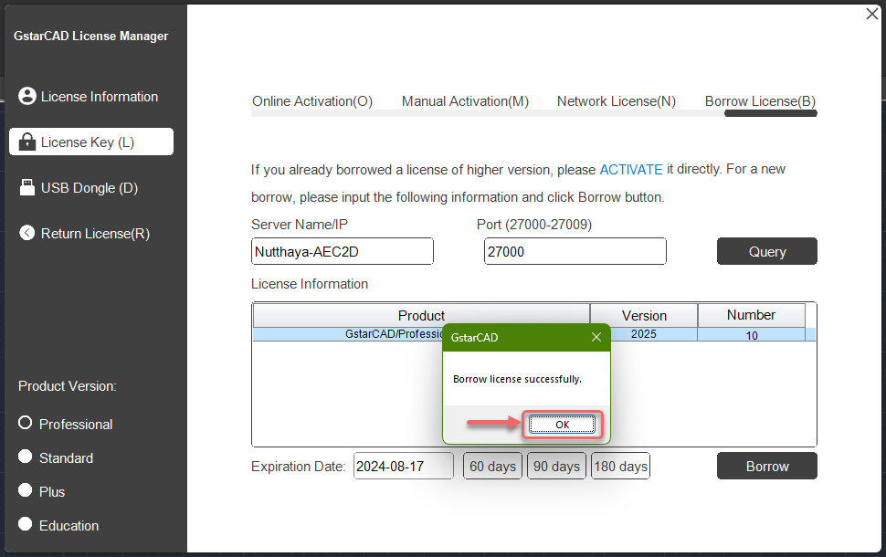The image size is (886, 557).
Task: Click the person icon beside License Information
Action: [x=26, y=96]
